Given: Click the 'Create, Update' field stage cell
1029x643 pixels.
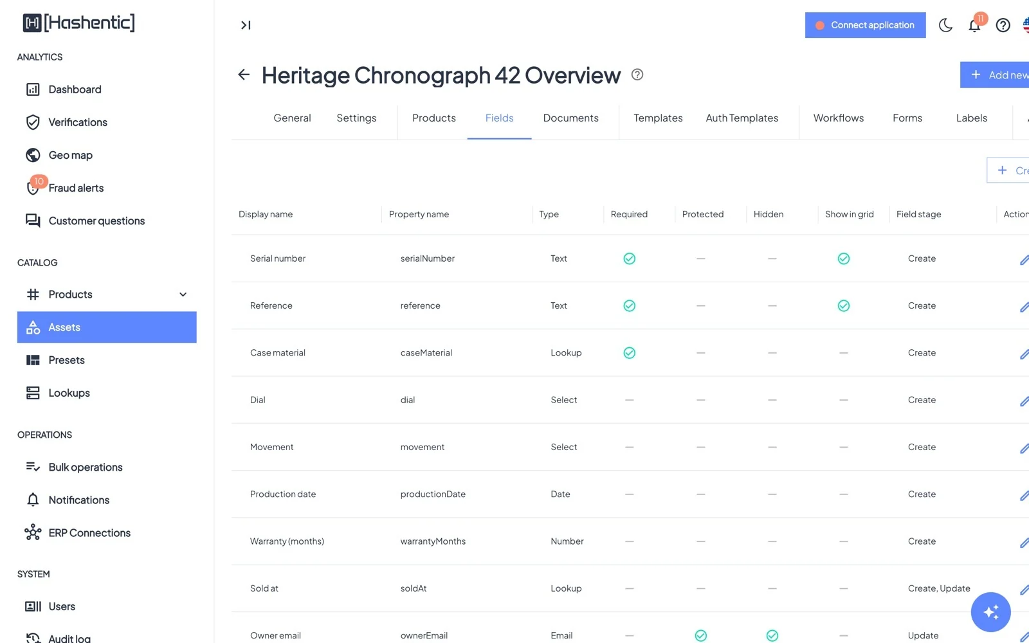Looking at the screenshot, I should 939,588.
